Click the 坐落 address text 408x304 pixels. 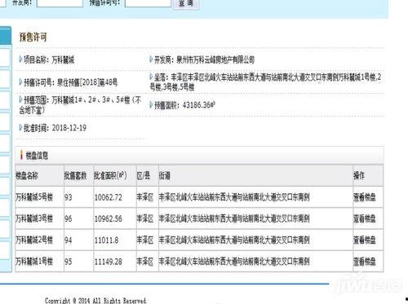(265, 82)
